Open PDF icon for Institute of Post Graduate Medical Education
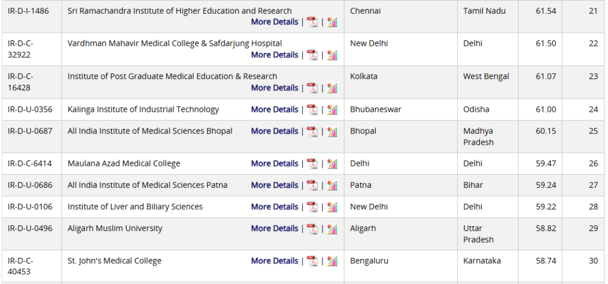This screenshot has height=284, width=608. [312, 88]
